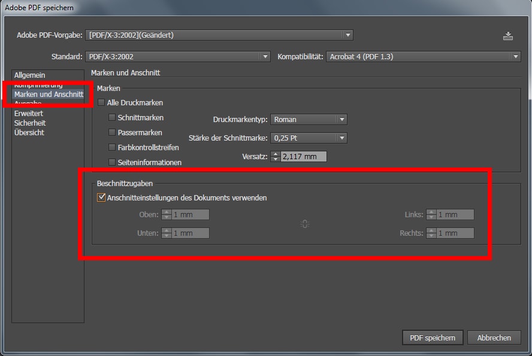Screen dimensions: 532x356
Task: Click the Versatz value field
Action: point(303,157)
